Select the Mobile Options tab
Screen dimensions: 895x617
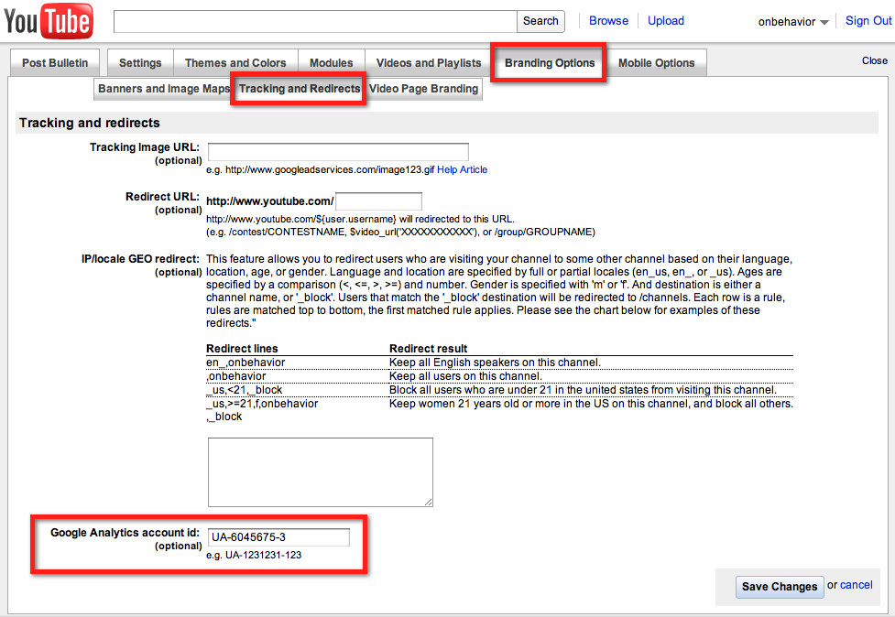[x=656, y=63]
